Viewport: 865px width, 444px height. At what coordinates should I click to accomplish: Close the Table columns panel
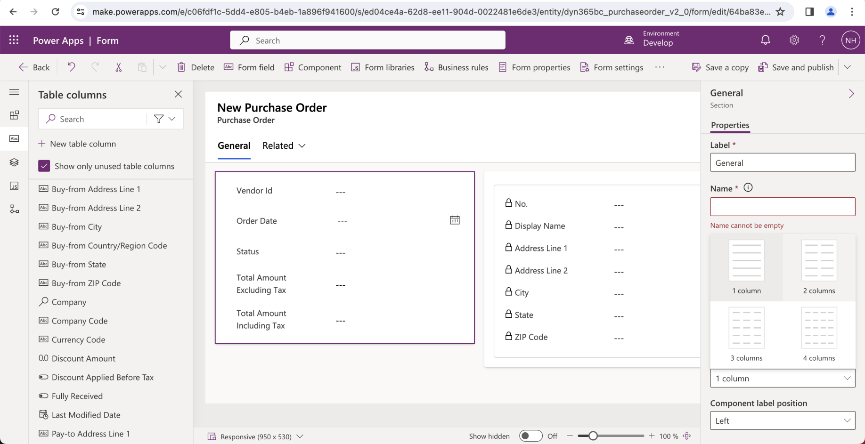coord(178,94)
